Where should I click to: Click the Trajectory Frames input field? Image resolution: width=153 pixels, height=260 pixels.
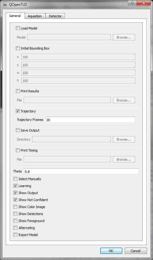coord(90,120)
